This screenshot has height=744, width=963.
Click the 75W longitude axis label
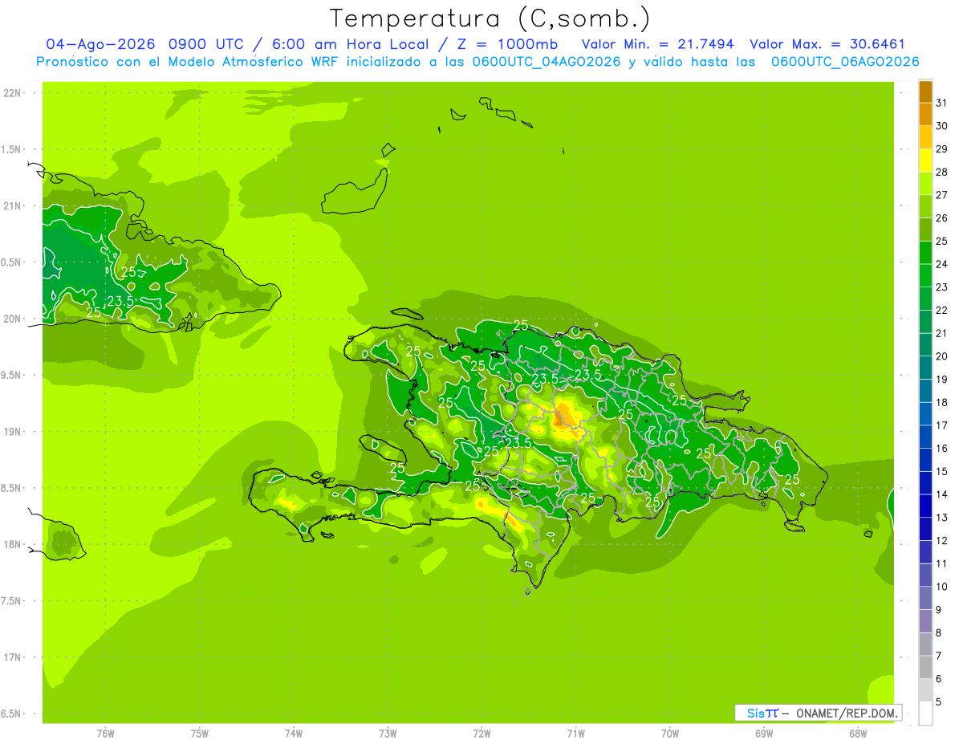pyautogui.click(x=200, y=734)
